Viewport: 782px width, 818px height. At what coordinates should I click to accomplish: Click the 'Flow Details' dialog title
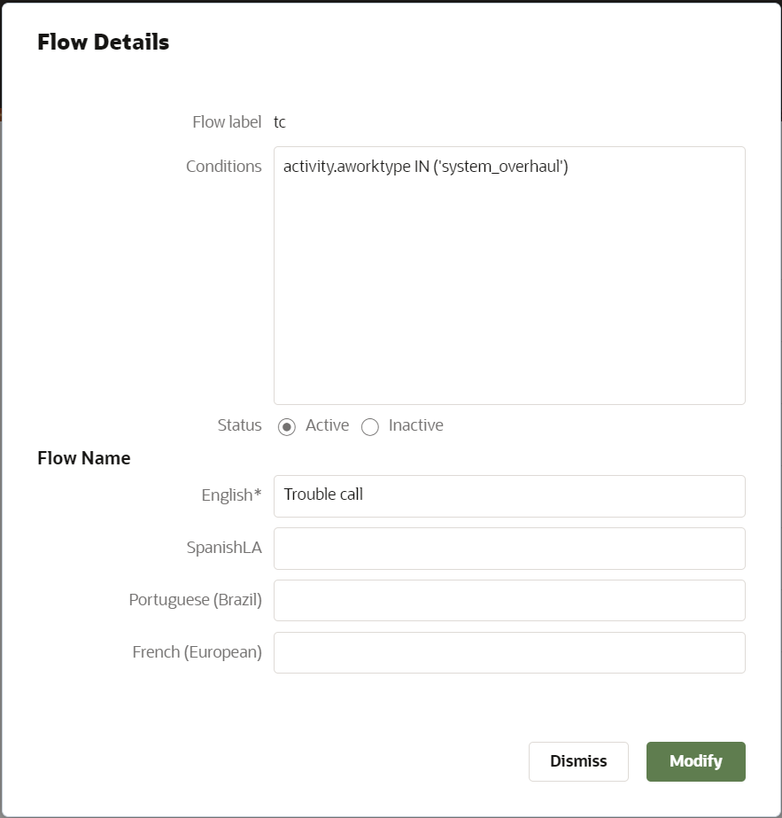point(104,42)
